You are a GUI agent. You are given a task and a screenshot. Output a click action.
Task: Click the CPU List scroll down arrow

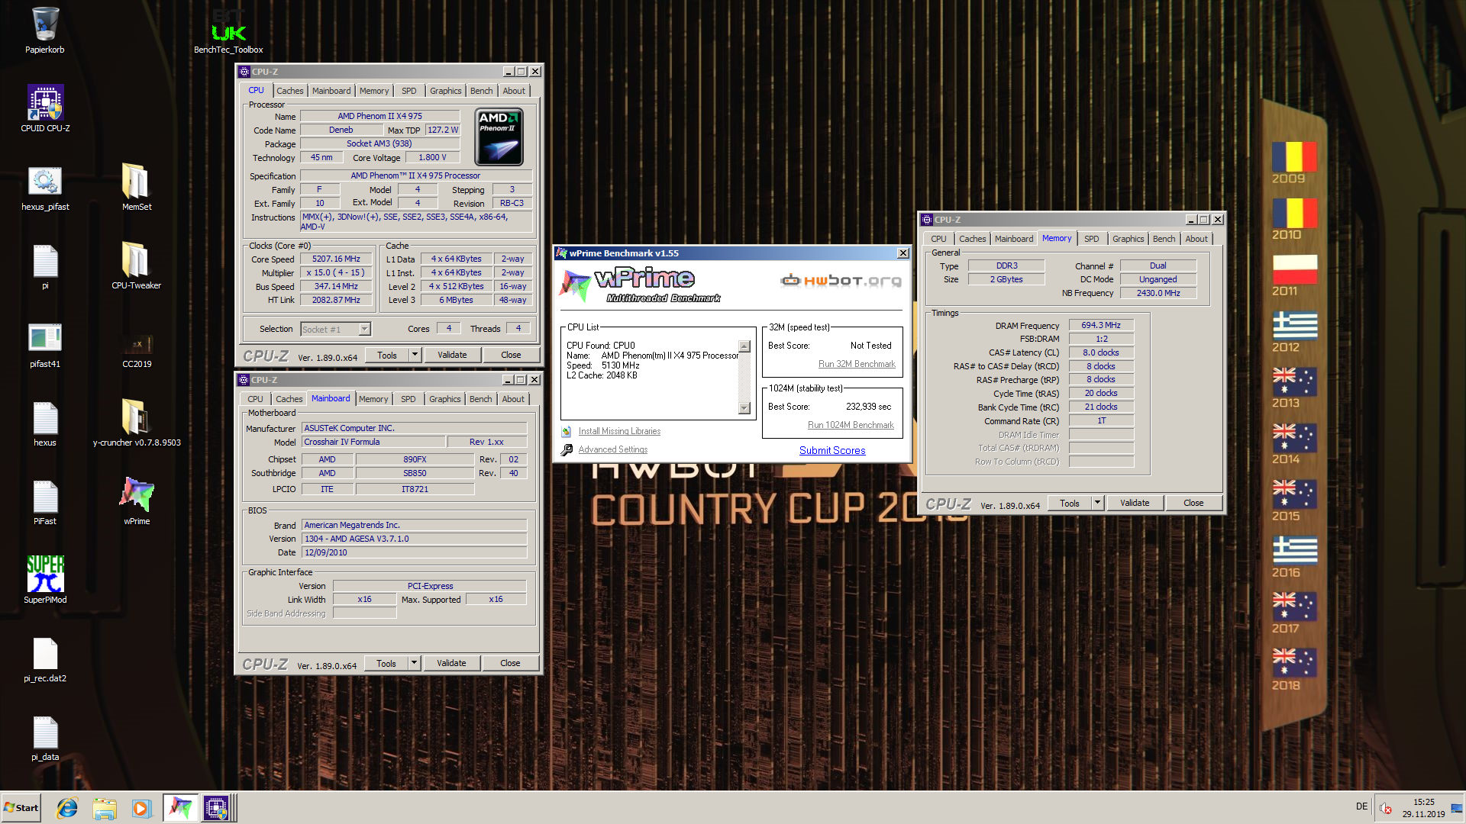[744, 408]
